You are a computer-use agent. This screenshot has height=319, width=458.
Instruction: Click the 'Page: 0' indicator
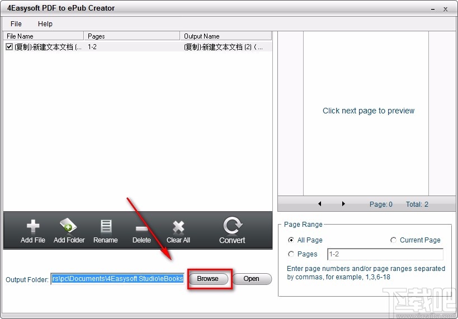point(381,204)
